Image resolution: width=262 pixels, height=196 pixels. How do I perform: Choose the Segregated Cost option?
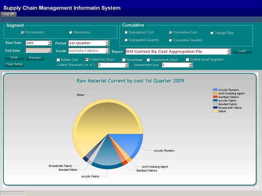point(126,32)
